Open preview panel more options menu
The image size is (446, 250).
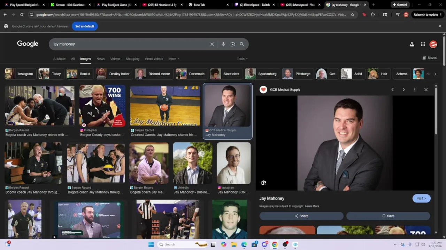click(415, 90)
